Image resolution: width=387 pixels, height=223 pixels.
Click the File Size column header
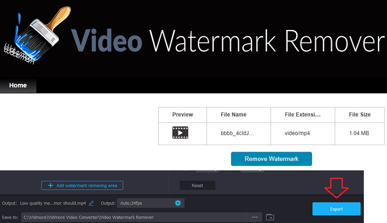point(359,114)
